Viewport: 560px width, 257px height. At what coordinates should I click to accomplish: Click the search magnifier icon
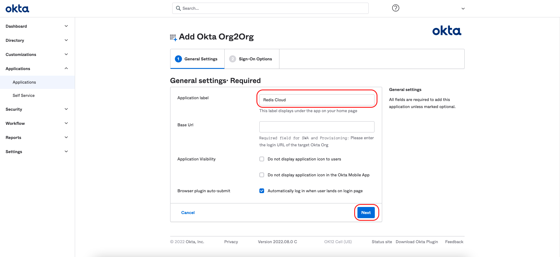point(178,8)
